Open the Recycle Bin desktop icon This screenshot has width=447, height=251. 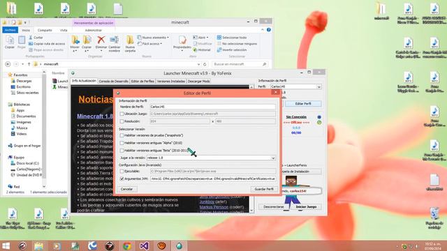coord(434,218)
